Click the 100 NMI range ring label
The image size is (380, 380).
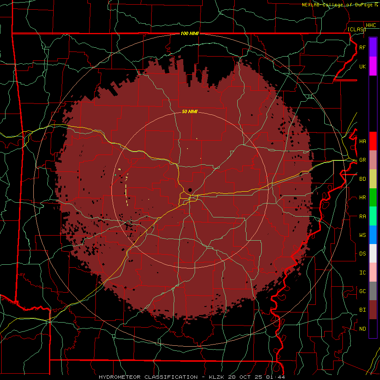[190, 33]
